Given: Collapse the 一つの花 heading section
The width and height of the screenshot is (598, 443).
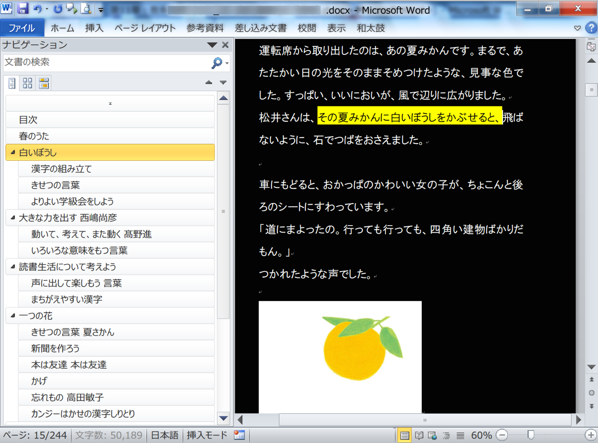Looking at the screenshot, I should (13, 316).
